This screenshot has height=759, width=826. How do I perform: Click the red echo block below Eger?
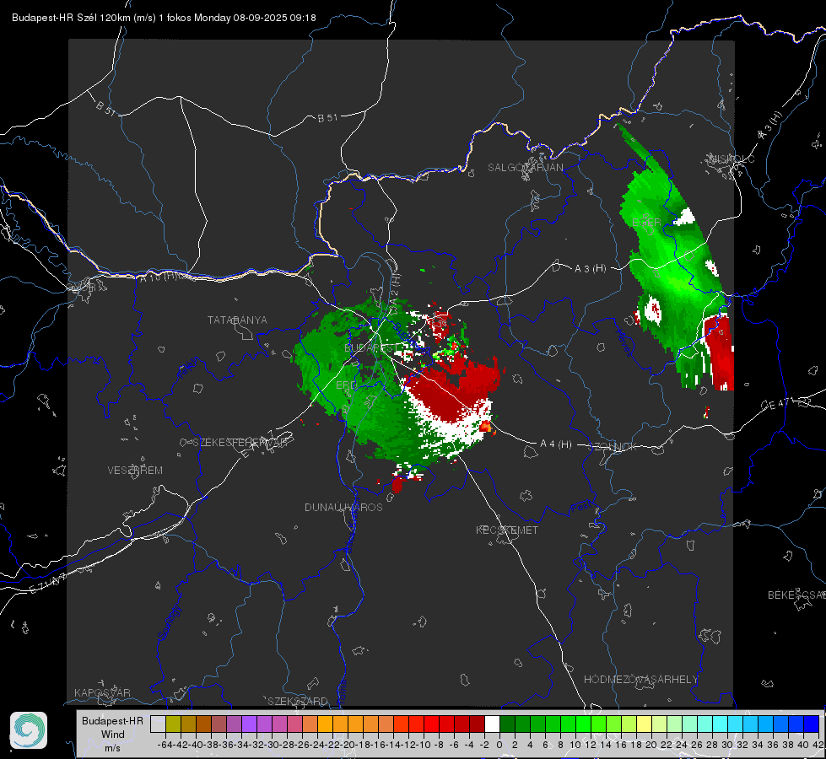(719, 352)
